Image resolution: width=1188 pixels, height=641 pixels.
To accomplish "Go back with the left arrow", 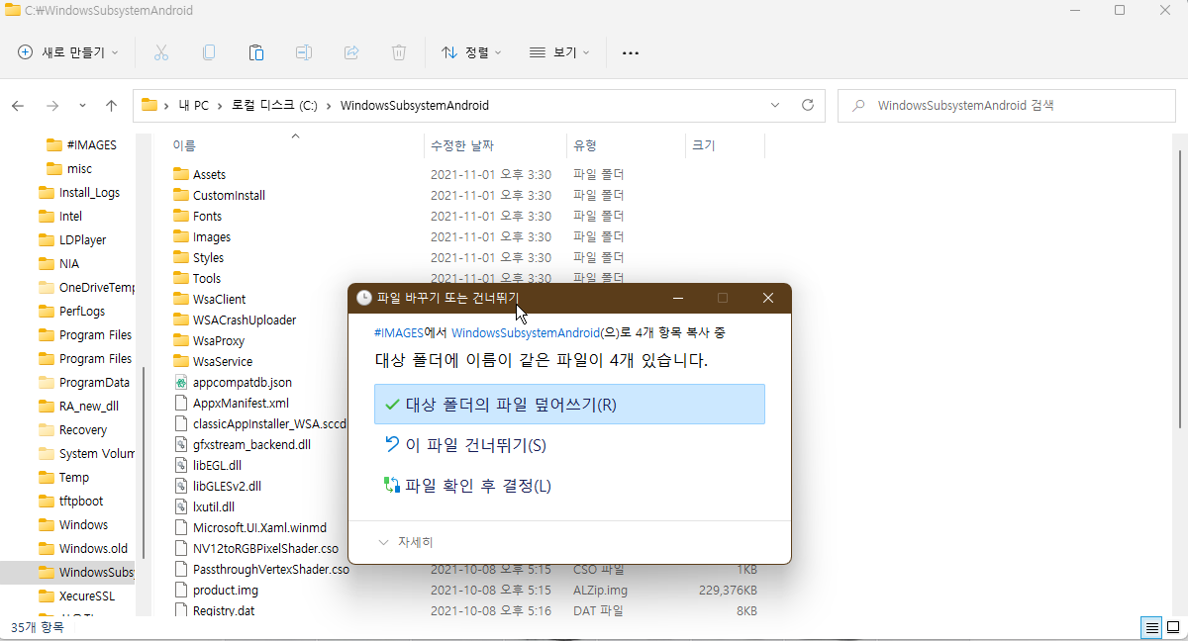I will 18,105.
